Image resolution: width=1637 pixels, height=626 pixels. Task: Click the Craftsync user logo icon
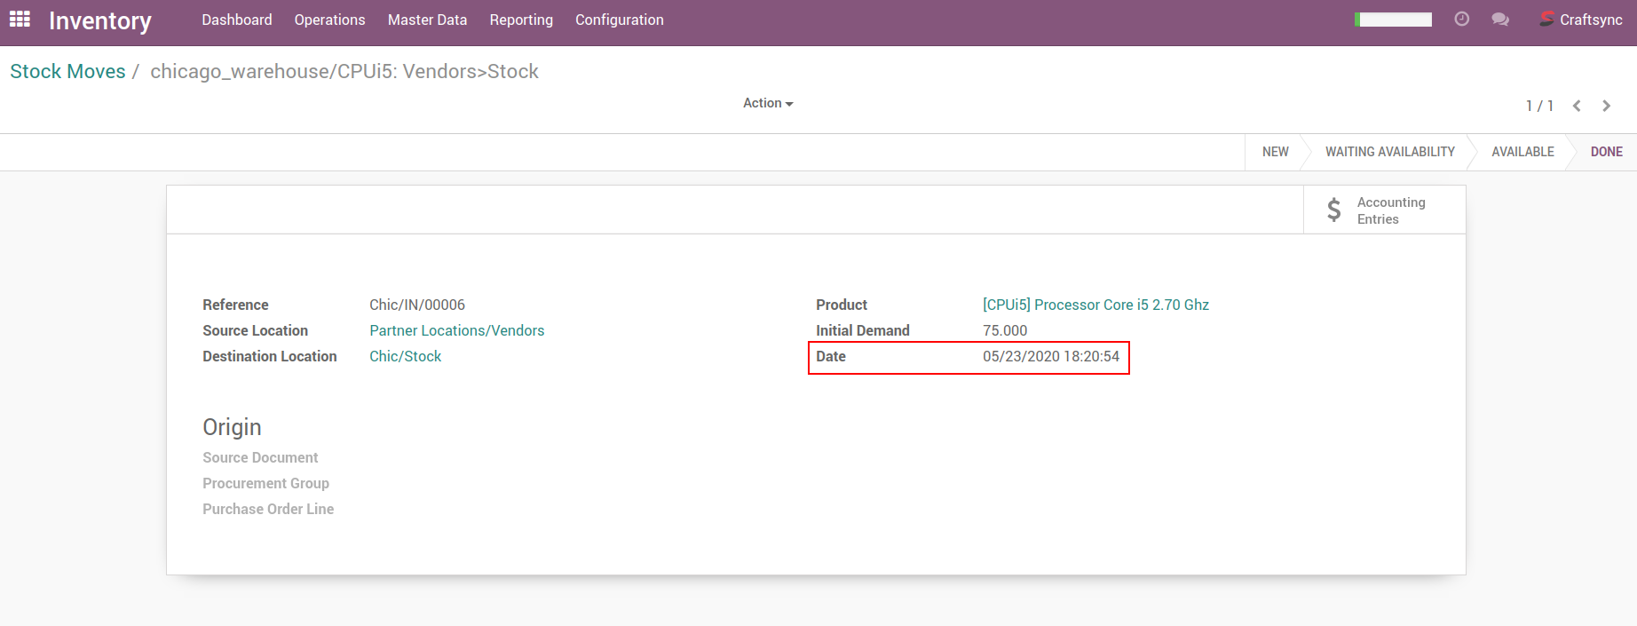pyautogui.click(x=1546, y=20)
